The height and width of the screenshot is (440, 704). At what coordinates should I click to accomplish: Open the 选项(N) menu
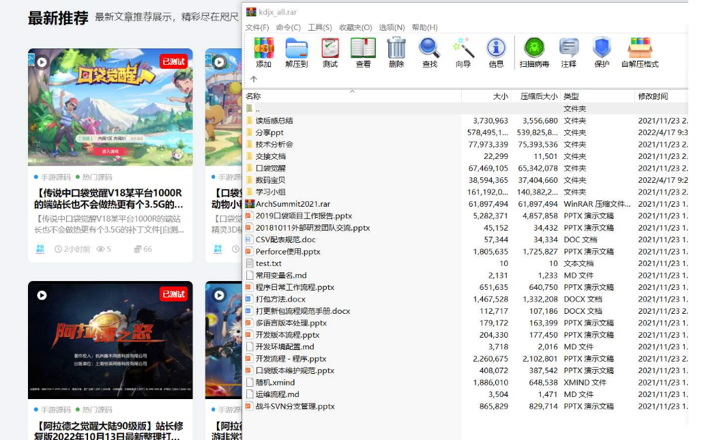pos(392,27)
